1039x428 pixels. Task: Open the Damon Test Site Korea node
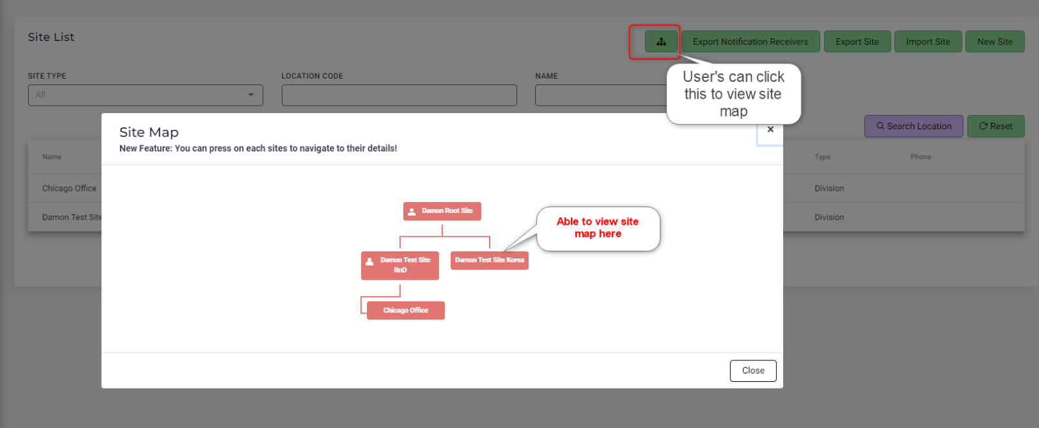[489, 260]
